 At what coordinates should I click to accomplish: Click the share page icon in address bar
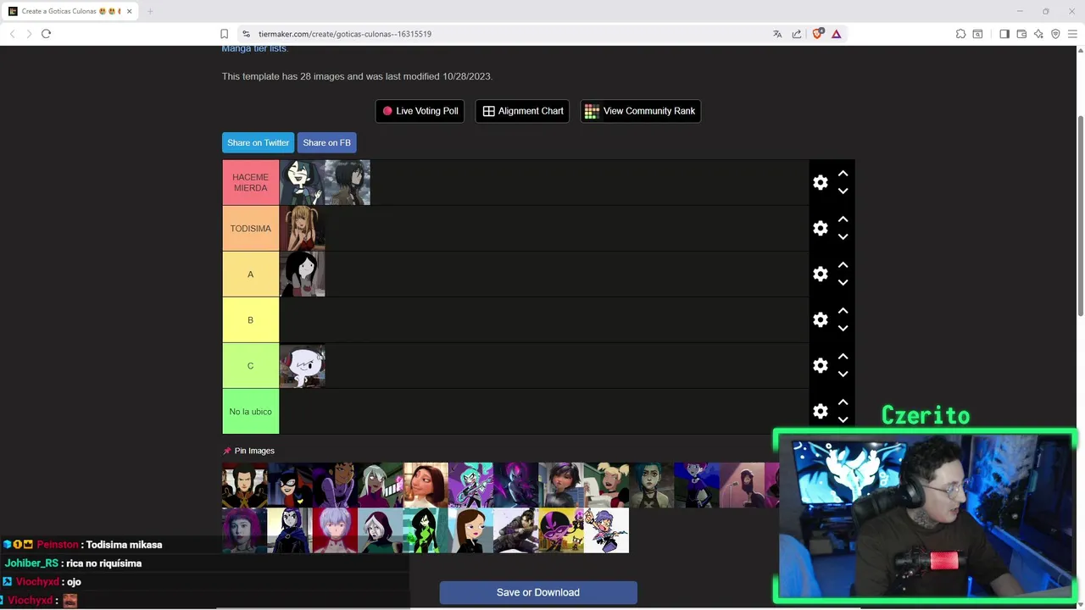[x=797, y=34]
